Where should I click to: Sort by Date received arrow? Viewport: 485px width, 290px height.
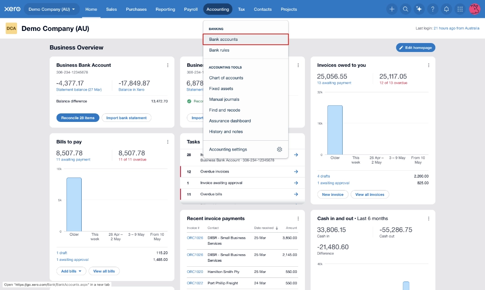point(277,228)
